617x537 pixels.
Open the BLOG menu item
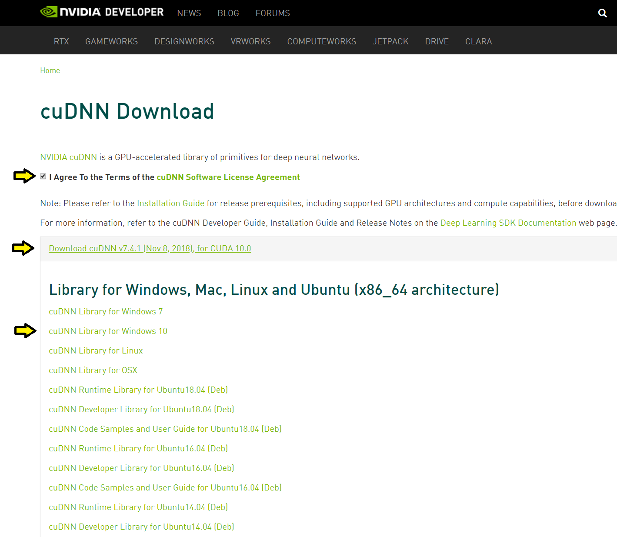(228, 13)
